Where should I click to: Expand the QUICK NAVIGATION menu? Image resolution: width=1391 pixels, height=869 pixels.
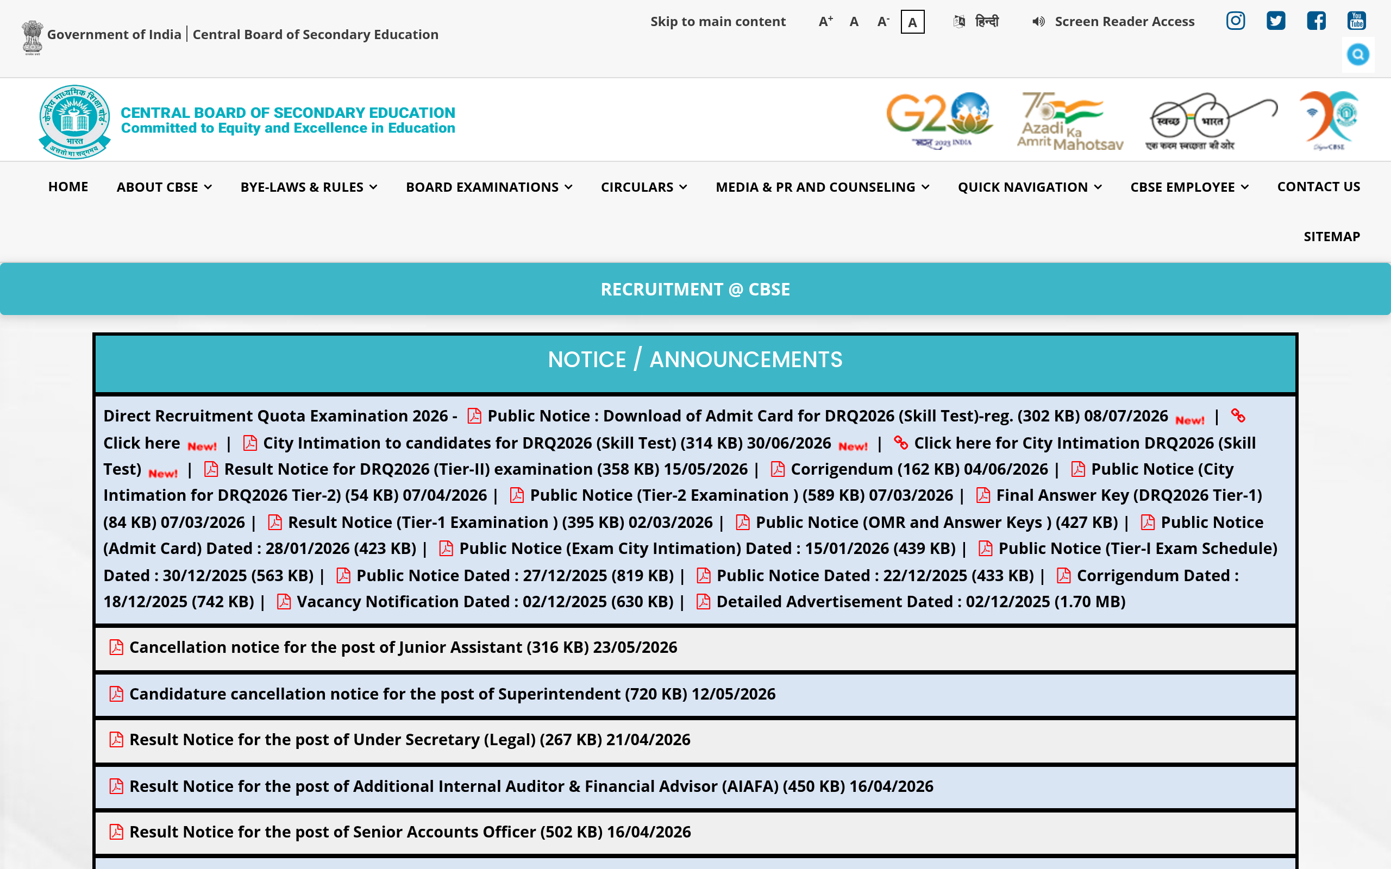[x=1030, y=187]
